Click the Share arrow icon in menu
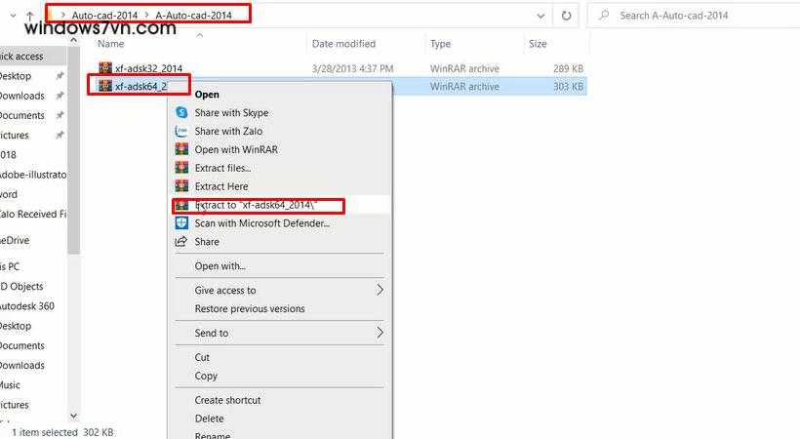The image size is (800, 439). [181, 242]
